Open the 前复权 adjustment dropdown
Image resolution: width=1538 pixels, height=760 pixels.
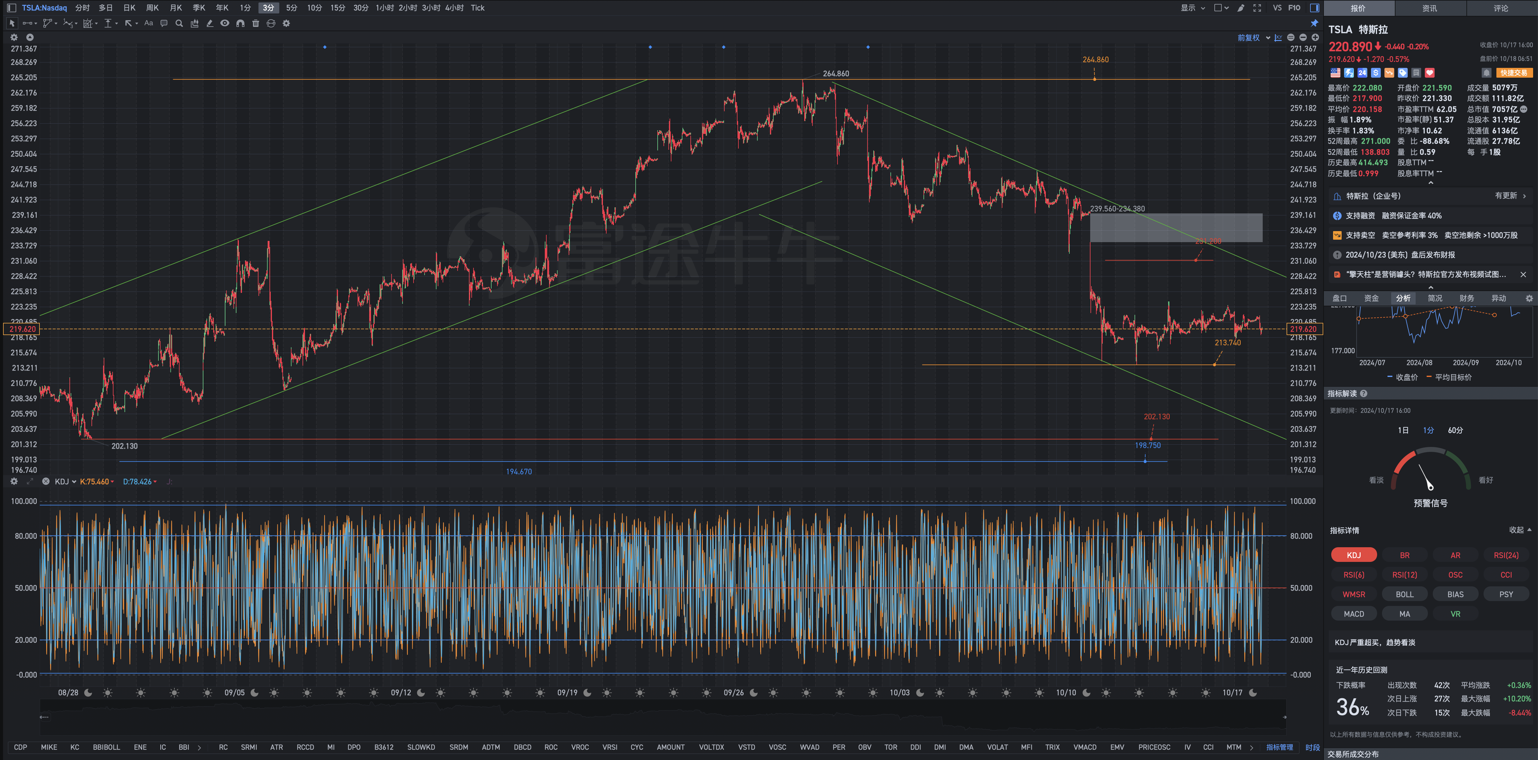point(1254,38)
